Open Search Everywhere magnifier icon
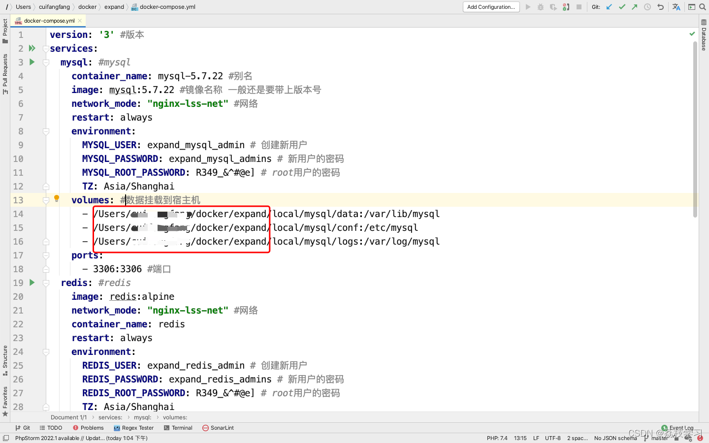 coord(703,7)
